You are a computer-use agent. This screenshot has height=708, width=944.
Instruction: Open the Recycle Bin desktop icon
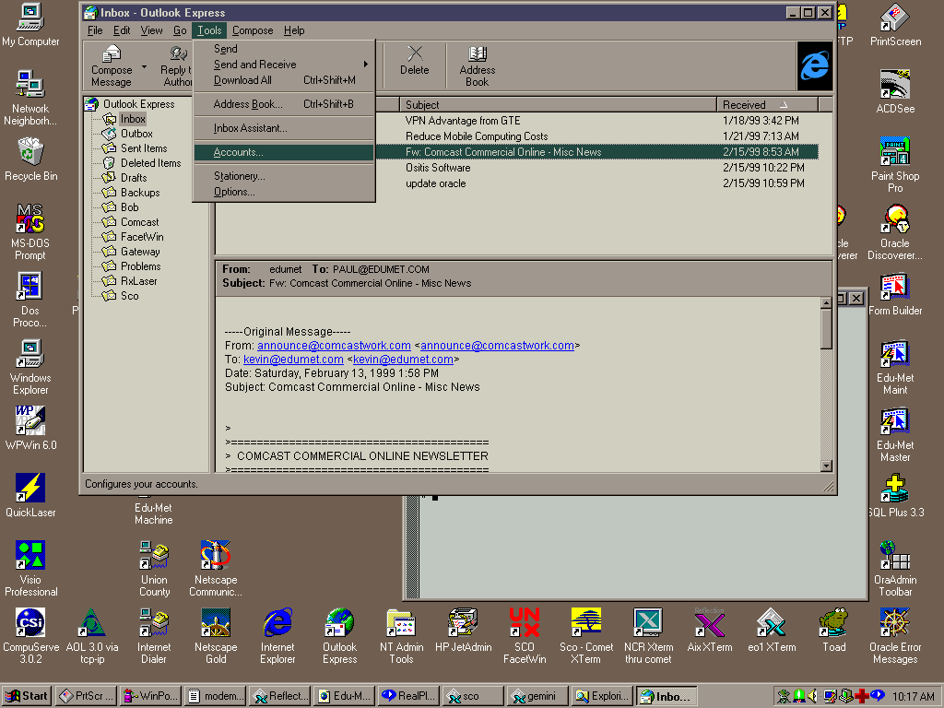(x=30, y=159)
